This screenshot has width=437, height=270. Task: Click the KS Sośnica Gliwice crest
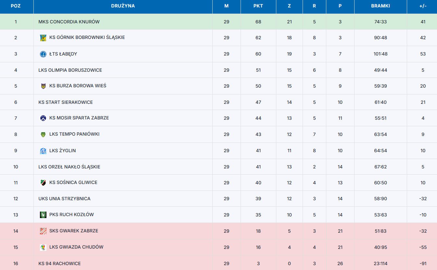[x=43, y=183]
